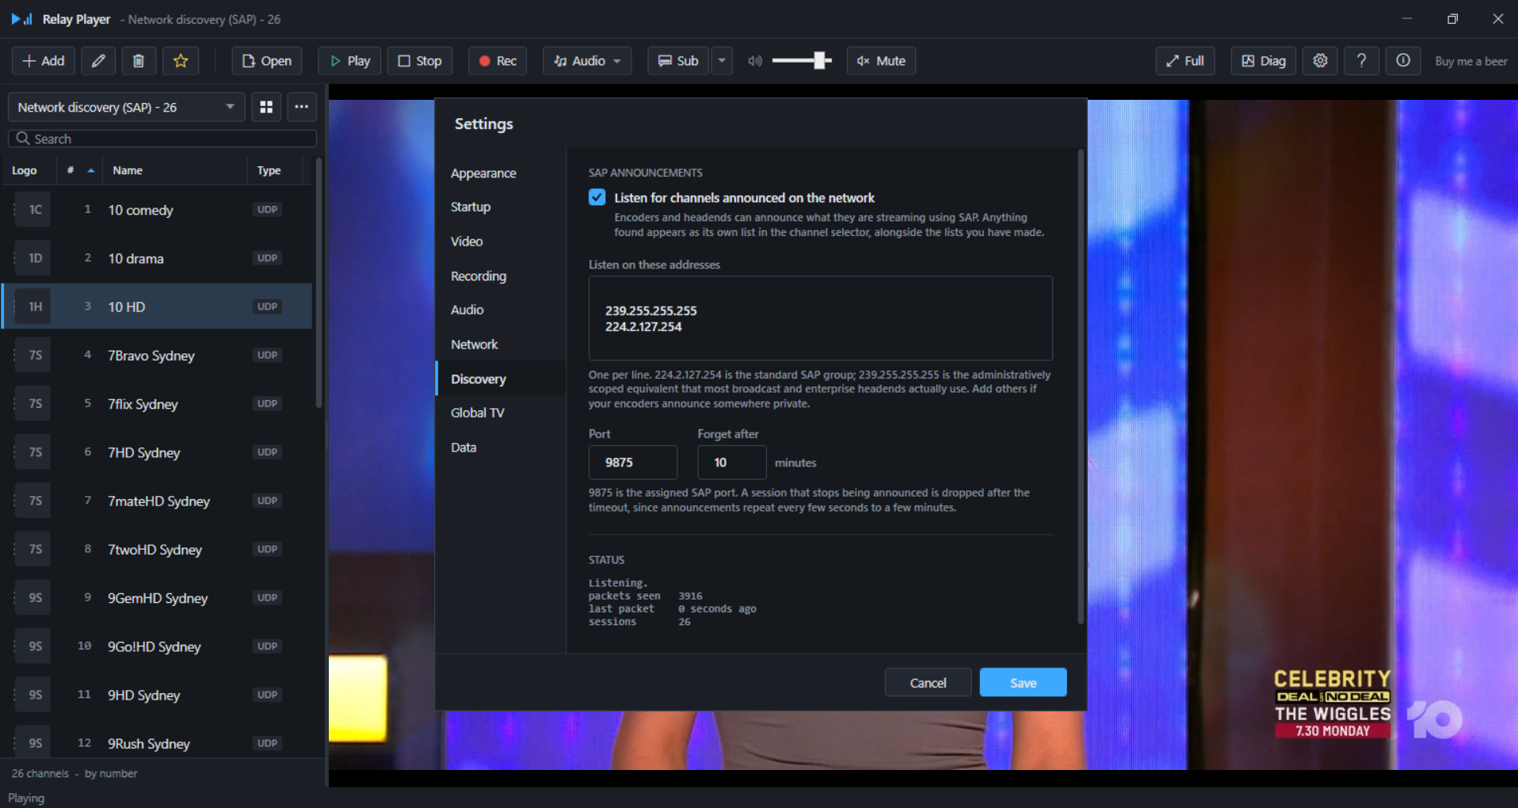Toggle Listen for channels announced checkbox
1518x808 pixels.
(597, 197)
